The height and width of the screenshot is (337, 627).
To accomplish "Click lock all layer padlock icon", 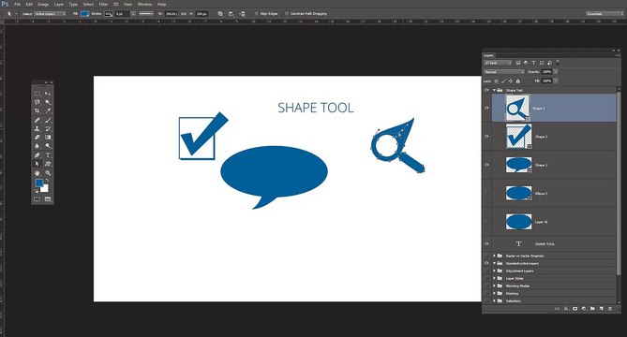I will pos(518,81).
